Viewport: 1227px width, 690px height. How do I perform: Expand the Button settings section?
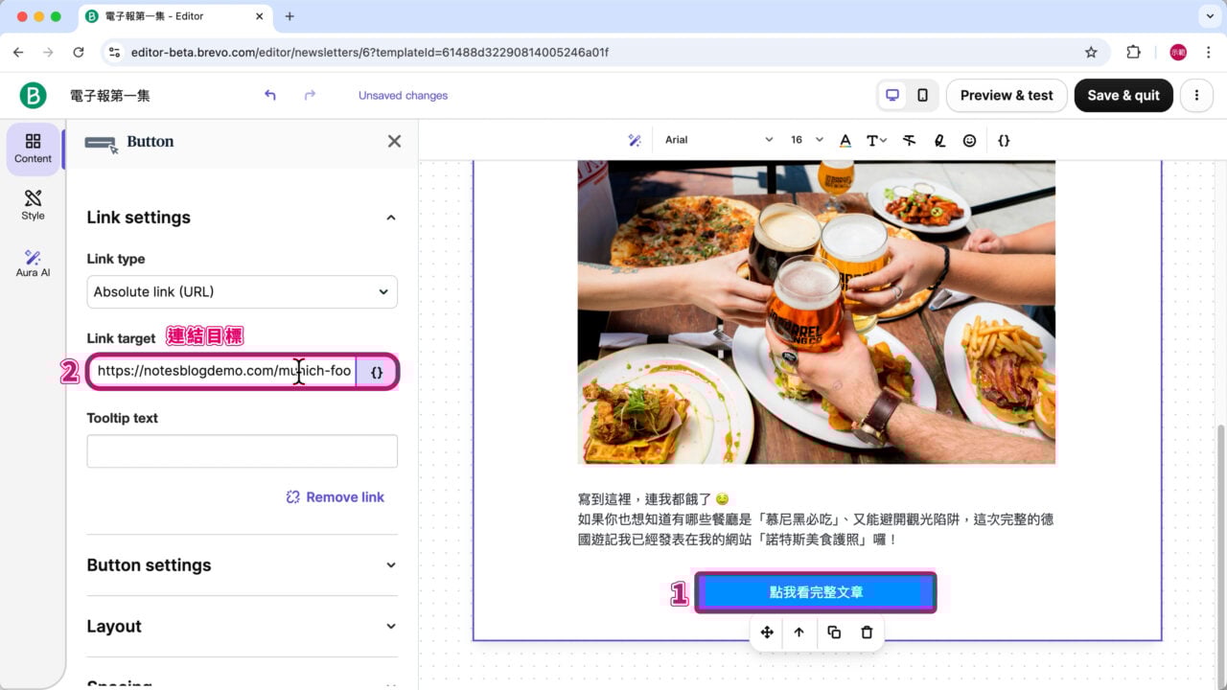(242, 565)
